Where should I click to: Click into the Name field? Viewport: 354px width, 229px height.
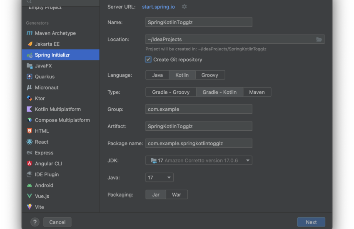click(x=199, y=22)
